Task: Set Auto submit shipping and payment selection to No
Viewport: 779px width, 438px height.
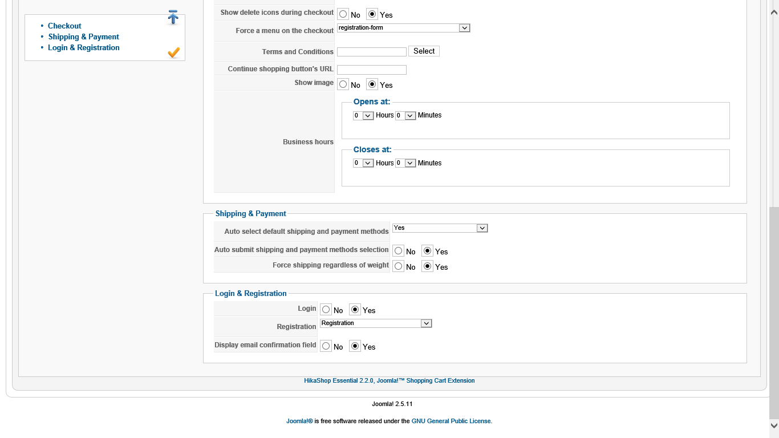Action: coord(399,251)
